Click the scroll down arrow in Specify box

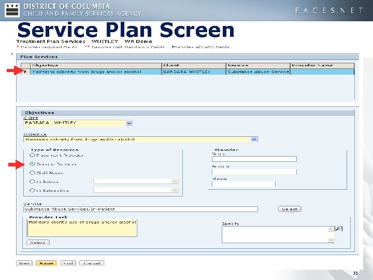click(331, 240)
